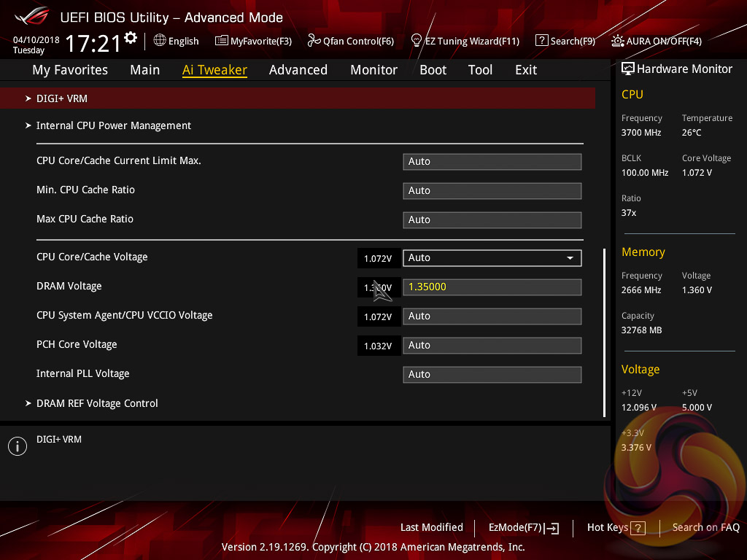Launch the EZ Tuning Wizard(F11)
The height and width of the screenshot is (560, 747).
pyautogui.click(x=465, y=41)
